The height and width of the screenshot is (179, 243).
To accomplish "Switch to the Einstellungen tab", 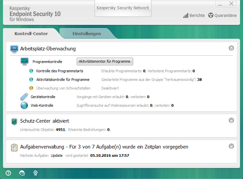I will click(x=87, y=33).
